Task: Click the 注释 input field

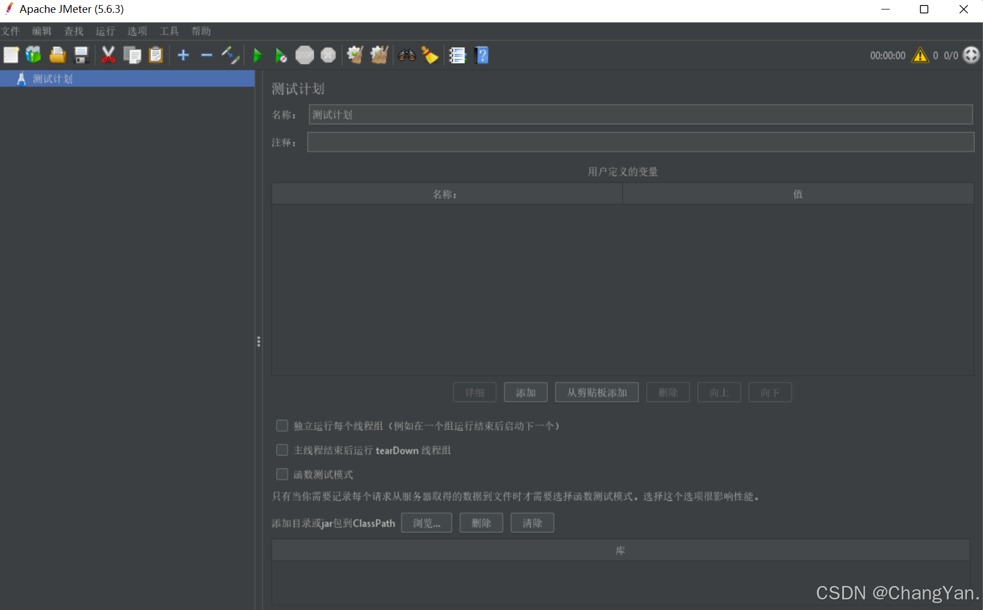Action: [x=640, y=142]
